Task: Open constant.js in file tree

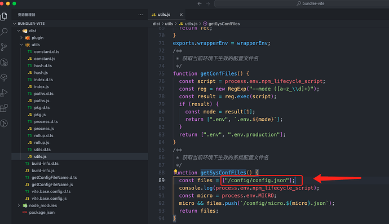Action: (45, 59)
